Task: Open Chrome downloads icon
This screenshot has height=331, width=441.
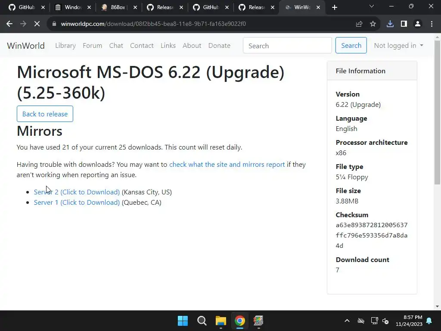Action: [390, 24]
